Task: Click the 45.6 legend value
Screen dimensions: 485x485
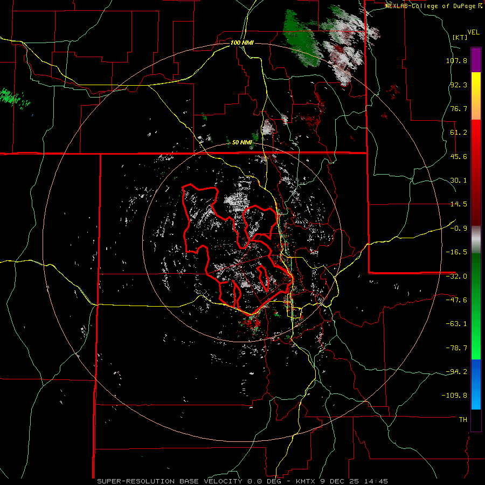Action: [x=459, y=156]
